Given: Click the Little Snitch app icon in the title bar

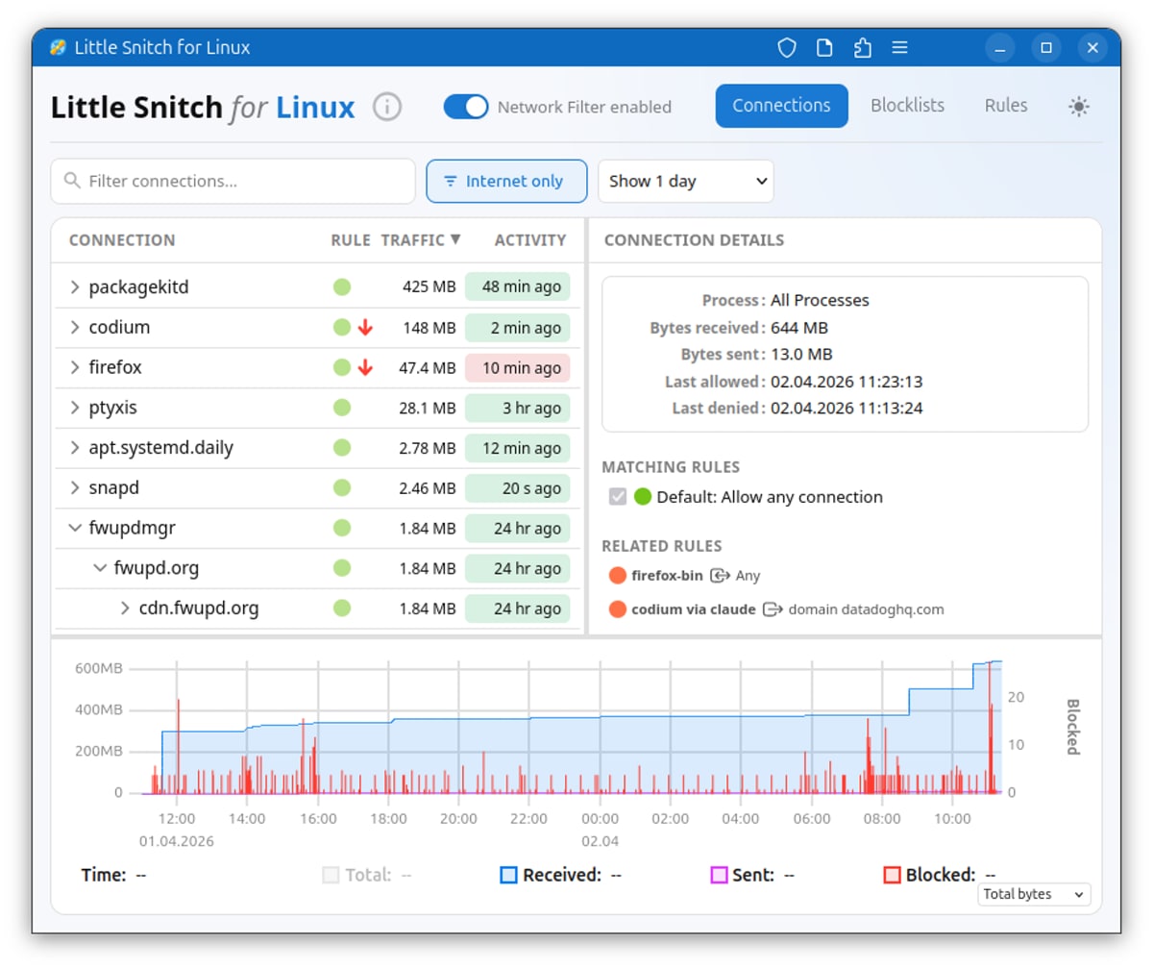Looking at the screenshot, I should click(x=59, y=47).
